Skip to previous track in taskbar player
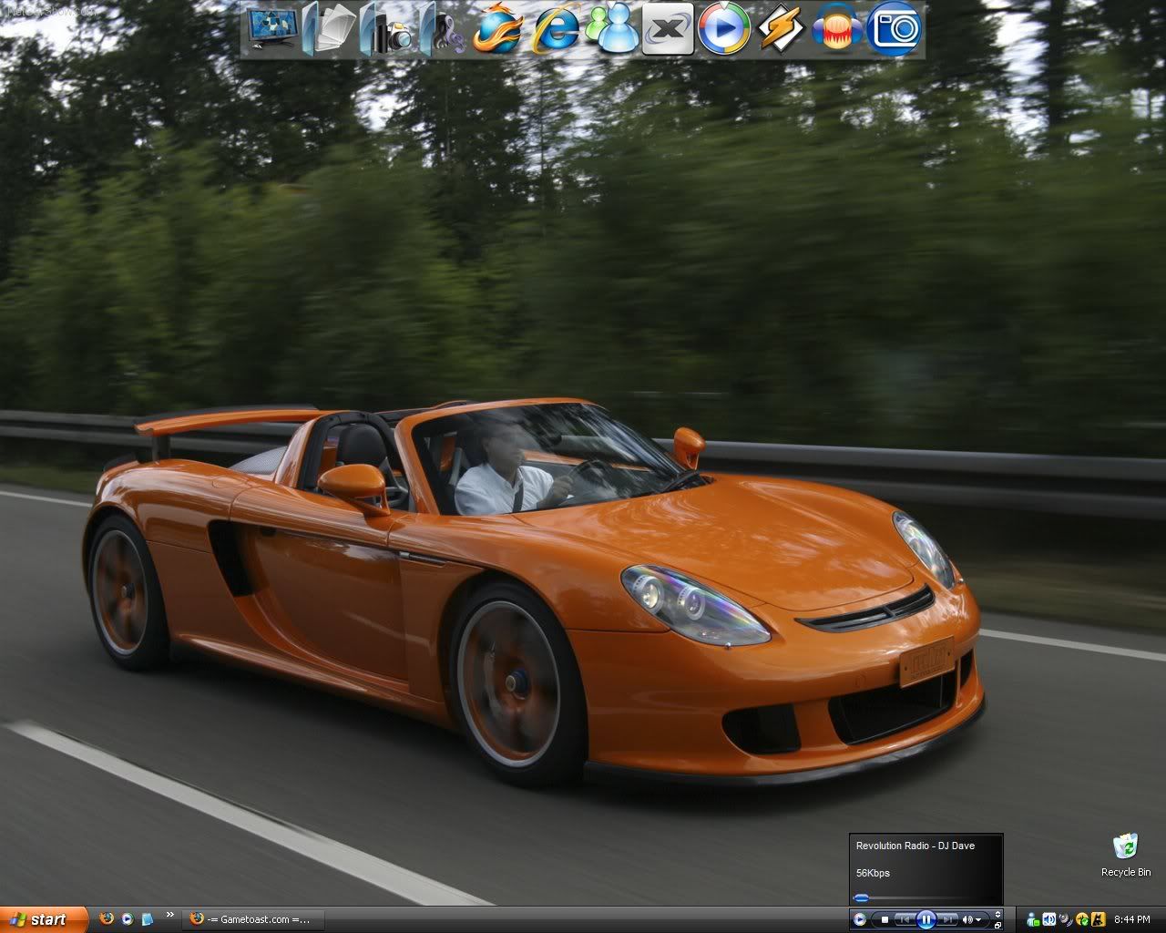 pyautogui.click(x=905, y=920)
